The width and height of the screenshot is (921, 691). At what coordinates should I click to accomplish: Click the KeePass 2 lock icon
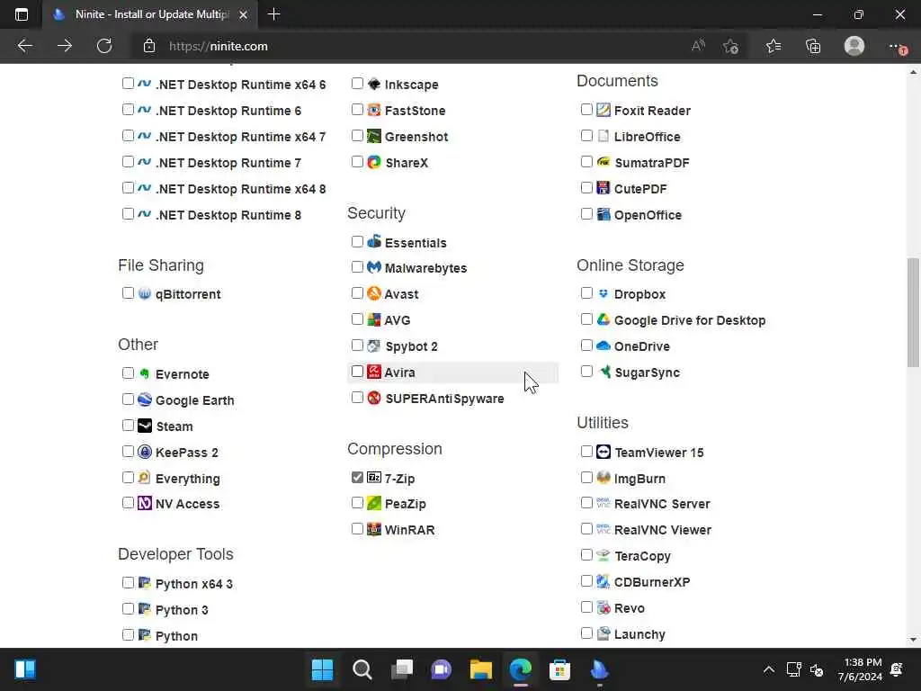(x=145, y=452)
